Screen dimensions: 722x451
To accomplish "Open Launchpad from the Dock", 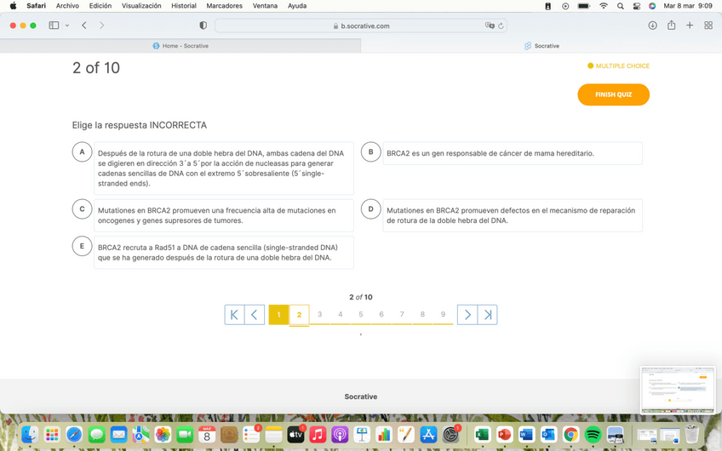I will click(52, 435).
